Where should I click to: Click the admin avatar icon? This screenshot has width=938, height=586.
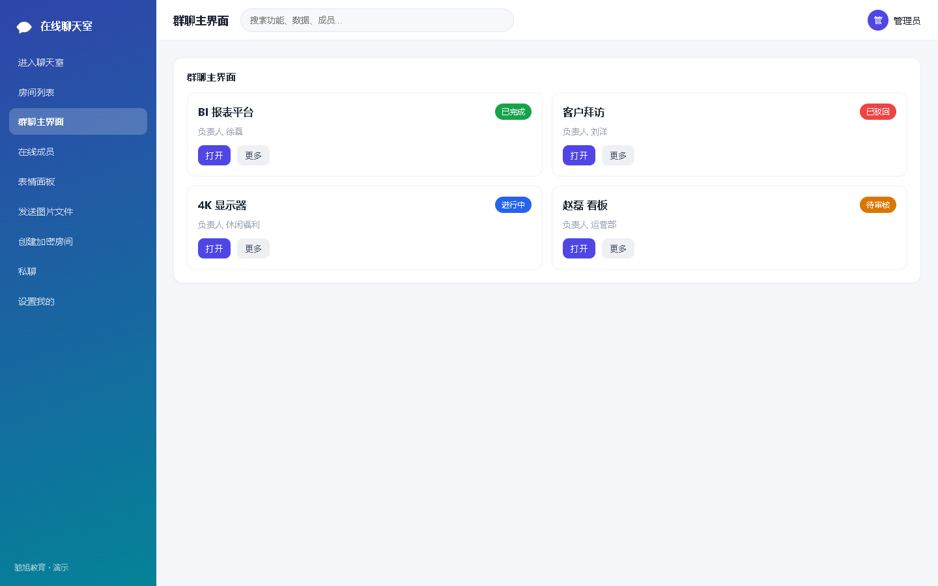pyautogui.click(x=878, y=20)
